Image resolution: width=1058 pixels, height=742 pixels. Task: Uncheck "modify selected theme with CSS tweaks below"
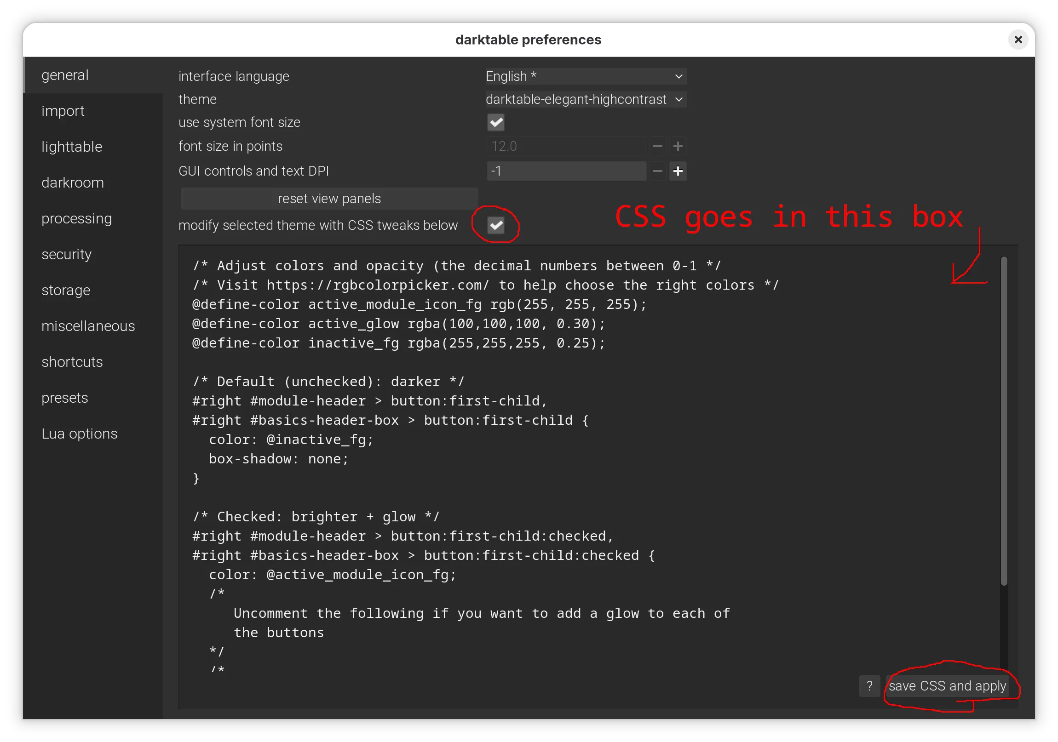point(496,225)
